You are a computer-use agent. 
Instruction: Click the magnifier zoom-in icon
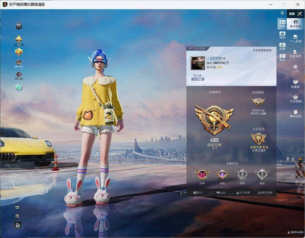pyautogui.click(x=17, y=216)
